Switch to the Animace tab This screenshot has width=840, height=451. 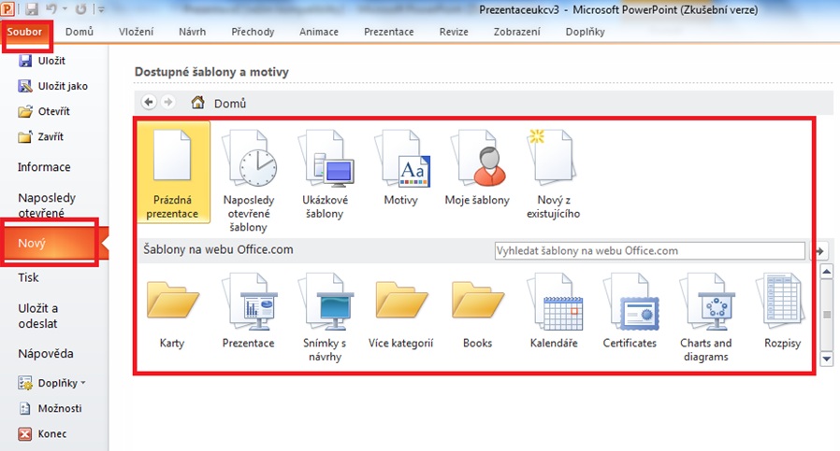319,32
